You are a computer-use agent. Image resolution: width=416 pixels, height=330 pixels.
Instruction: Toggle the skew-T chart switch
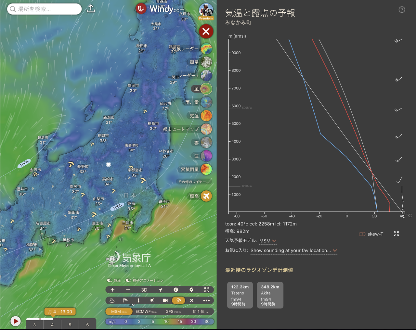pos(362,234)
